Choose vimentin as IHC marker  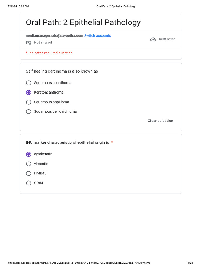(x=29, y=164)
